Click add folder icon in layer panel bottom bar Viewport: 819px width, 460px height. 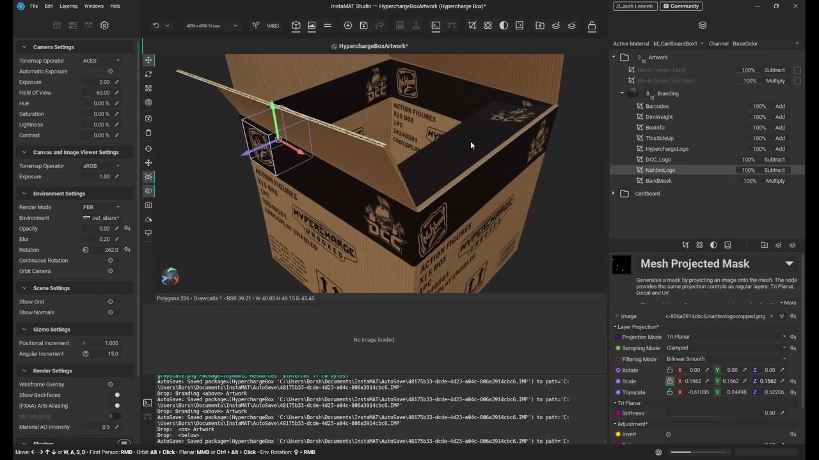(764, 245)
